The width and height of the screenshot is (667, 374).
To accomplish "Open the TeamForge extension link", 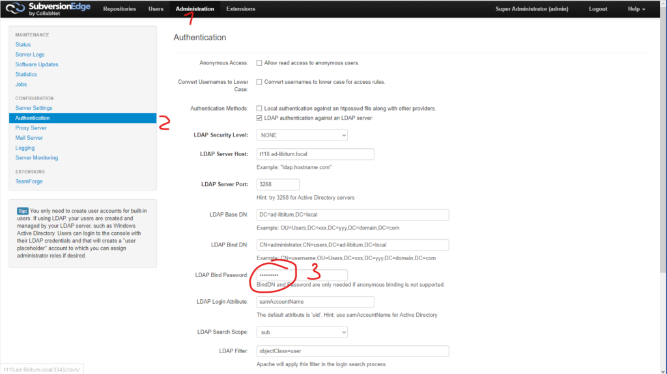I will tap(29, 181).
